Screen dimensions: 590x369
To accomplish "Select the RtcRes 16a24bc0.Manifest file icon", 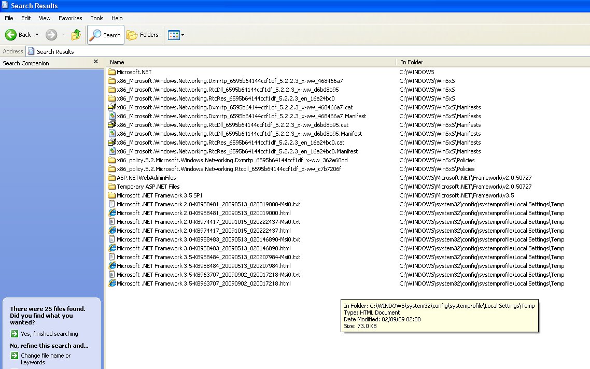I will point(112,151).
